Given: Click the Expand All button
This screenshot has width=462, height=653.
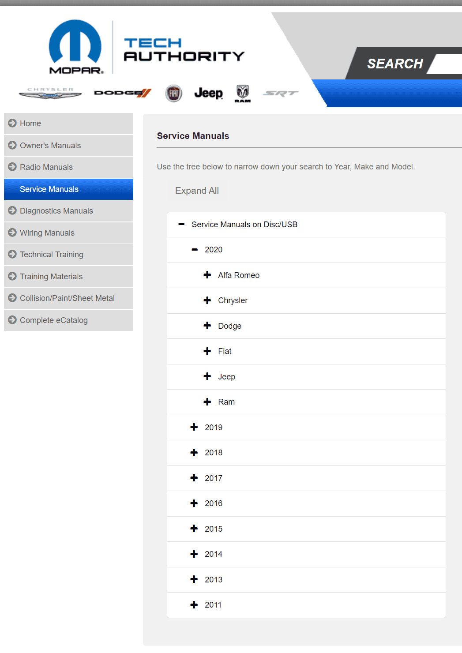Looking at the screenshot, I should click(197, 191).
